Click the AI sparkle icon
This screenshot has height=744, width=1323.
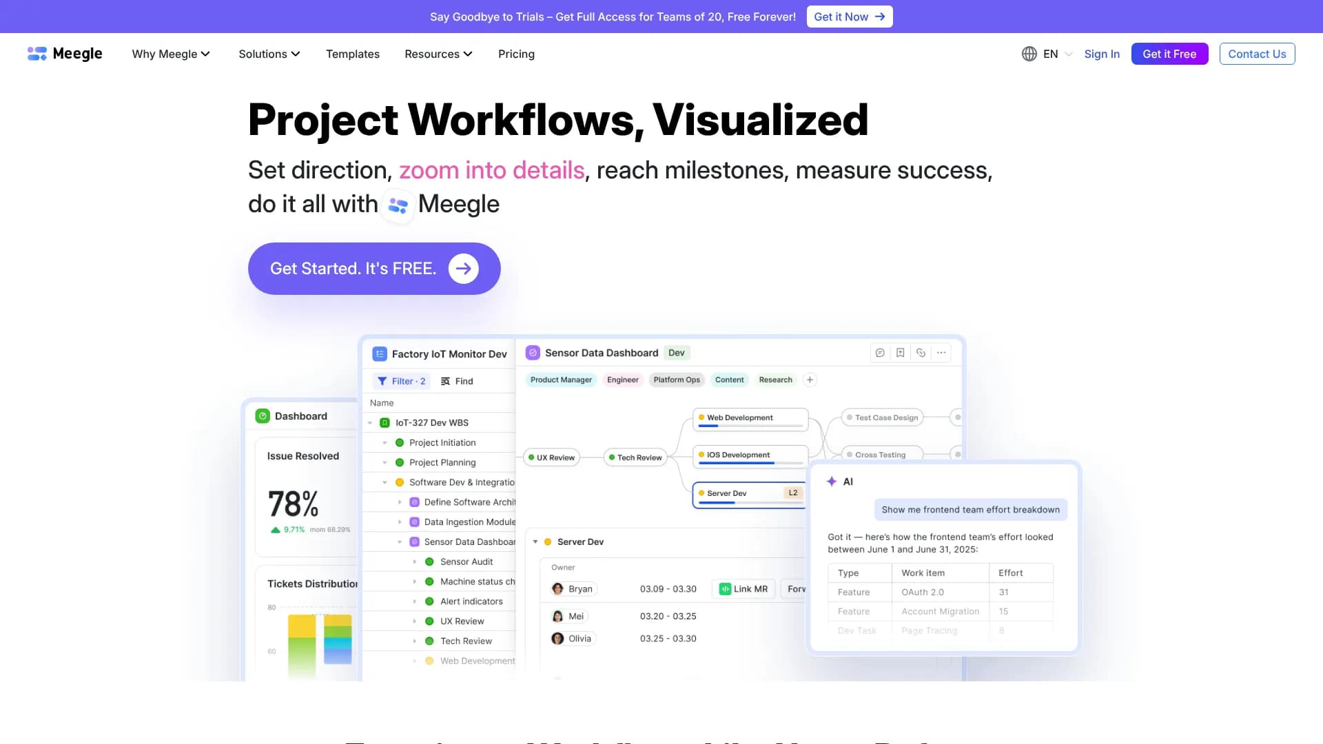[x=832, y=482]
